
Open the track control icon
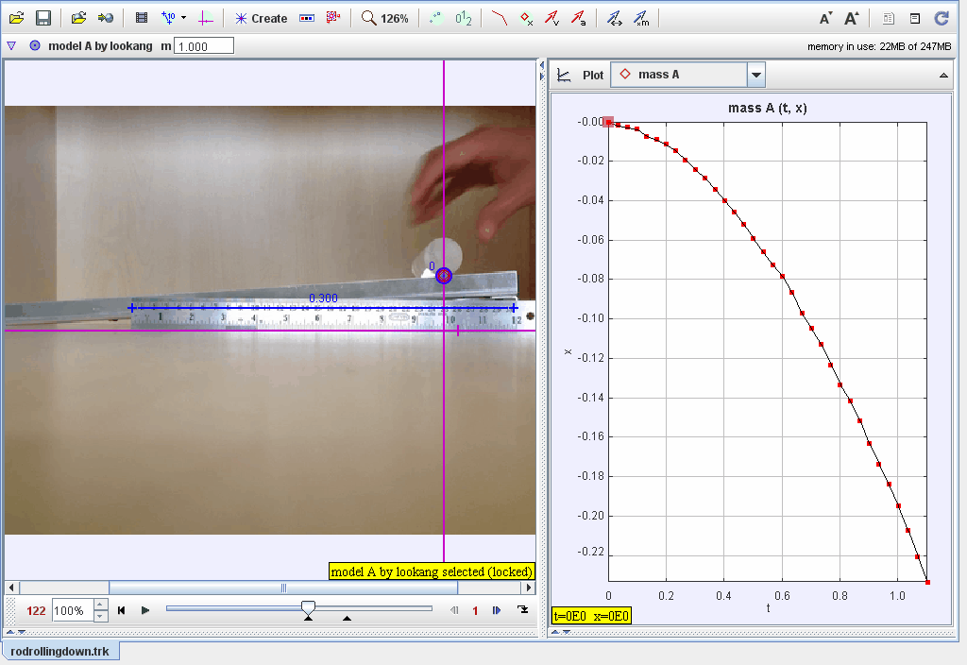[x=307, y=19]
